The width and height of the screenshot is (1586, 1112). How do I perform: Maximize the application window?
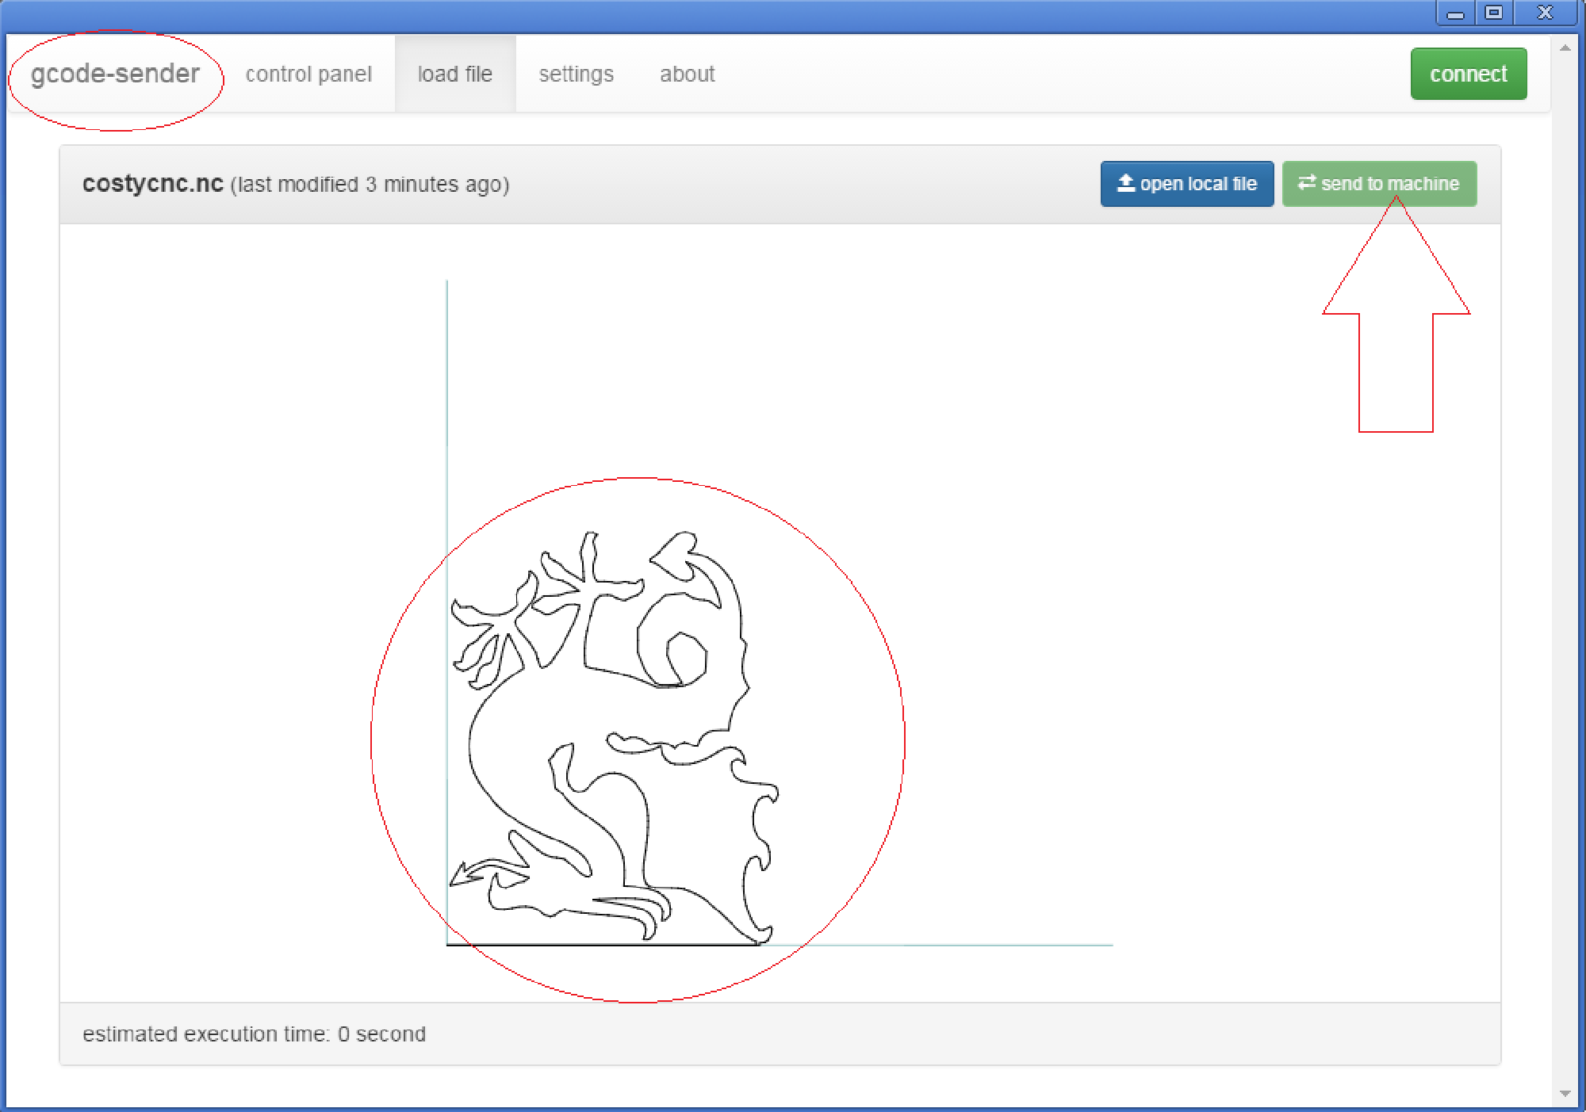pyautogui.click(x=1494, y=13)
